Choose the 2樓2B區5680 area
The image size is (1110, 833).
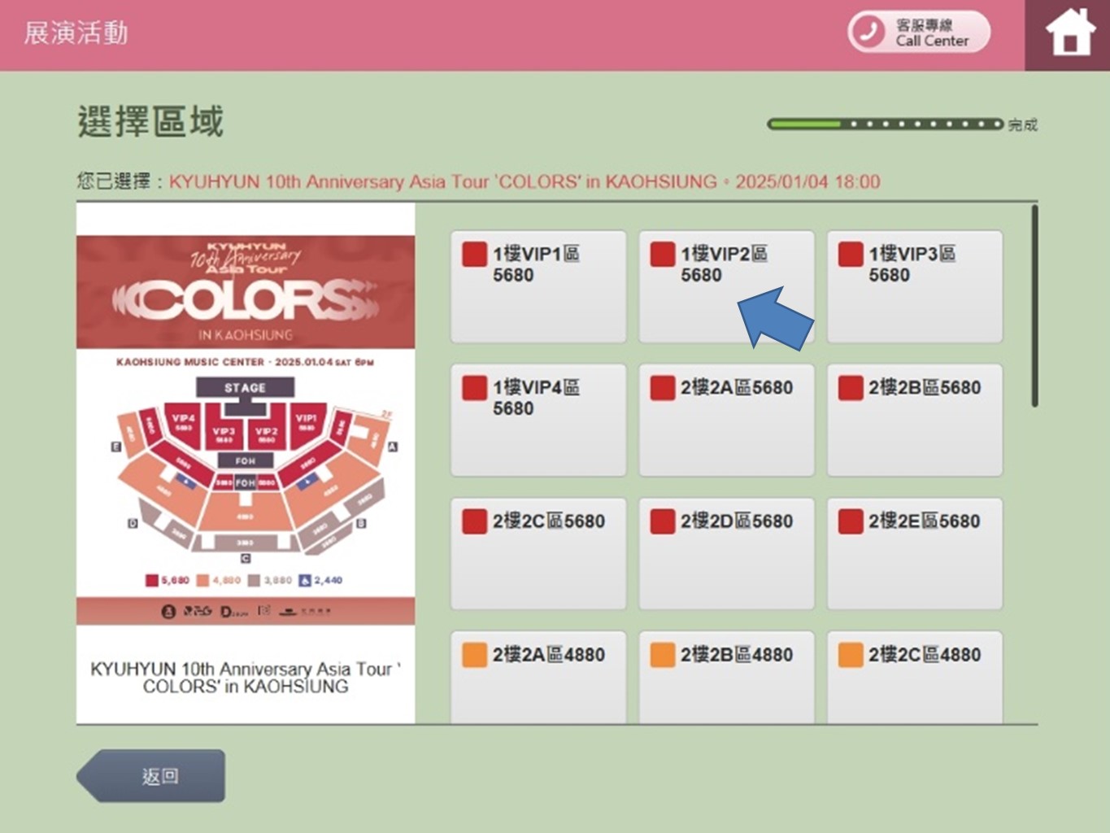[915, 420]
